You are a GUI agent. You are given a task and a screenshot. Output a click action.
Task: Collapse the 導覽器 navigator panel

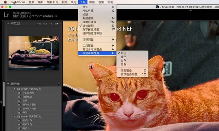(8, 23)
